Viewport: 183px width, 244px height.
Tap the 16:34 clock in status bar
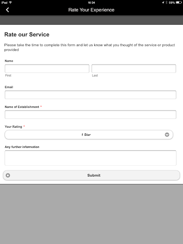tap(91, 3)
